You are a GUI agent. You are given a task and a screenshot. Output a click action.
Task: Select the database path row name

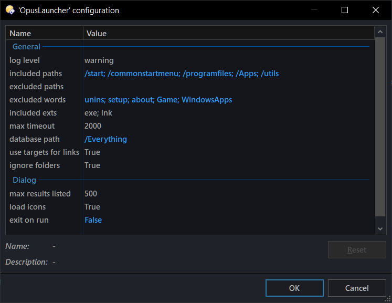[35, 139]
